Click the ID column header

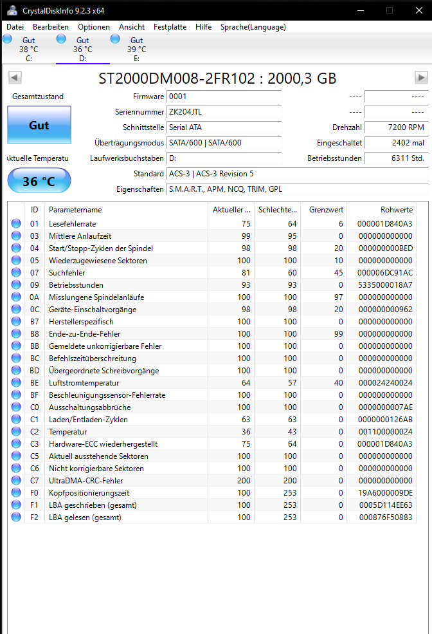[x=34, y=210]
